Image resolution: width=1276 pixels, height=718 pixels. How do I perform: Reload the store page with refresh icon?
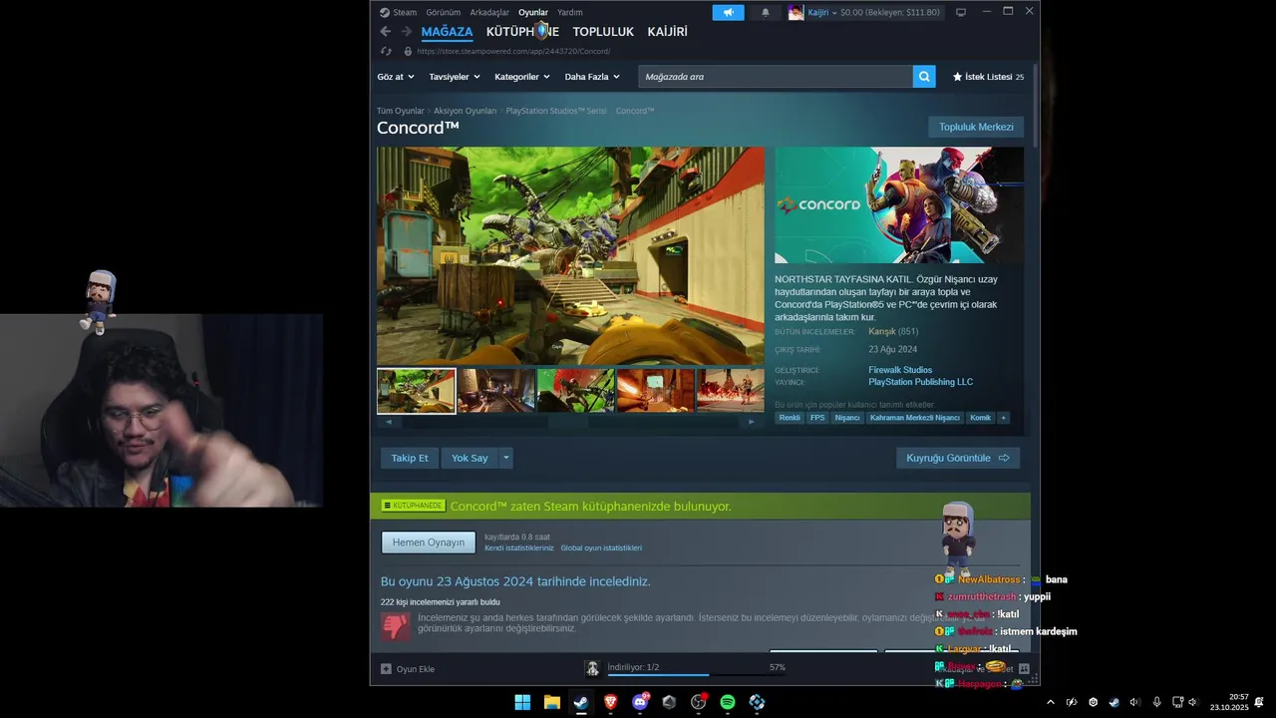point(387,51)
